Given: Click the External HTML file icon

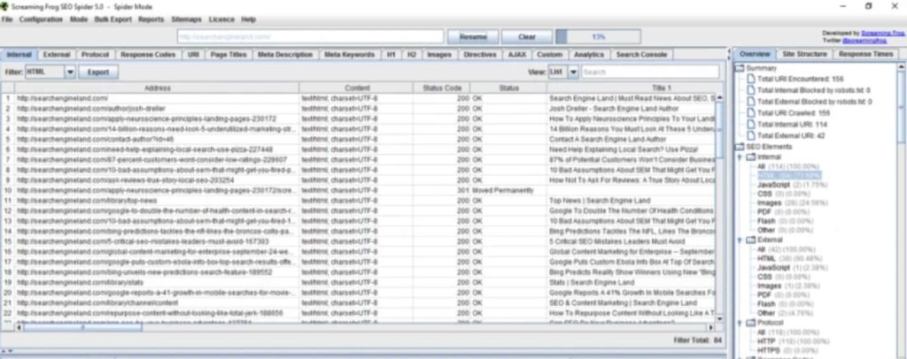Looking at the screenshot, I should coord(750,260).
